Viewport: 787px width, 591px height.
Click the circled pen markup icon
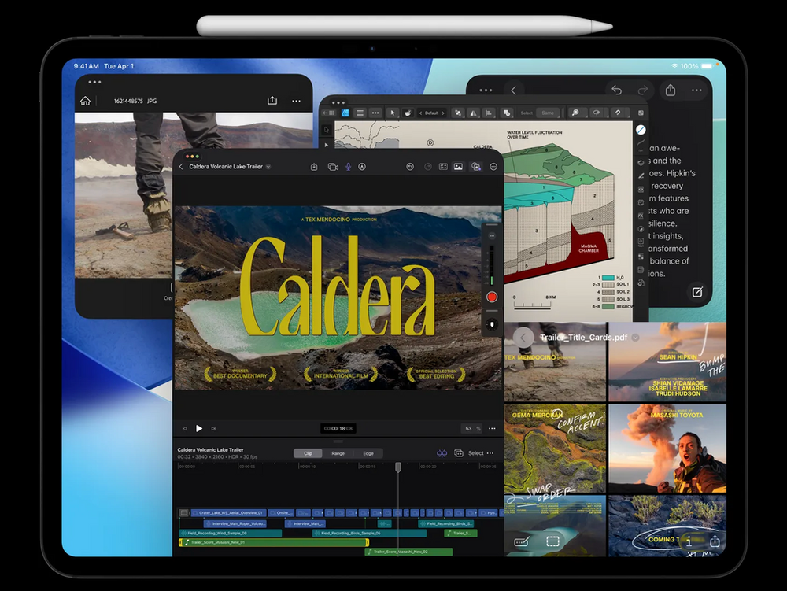click(x=362, y=167)
